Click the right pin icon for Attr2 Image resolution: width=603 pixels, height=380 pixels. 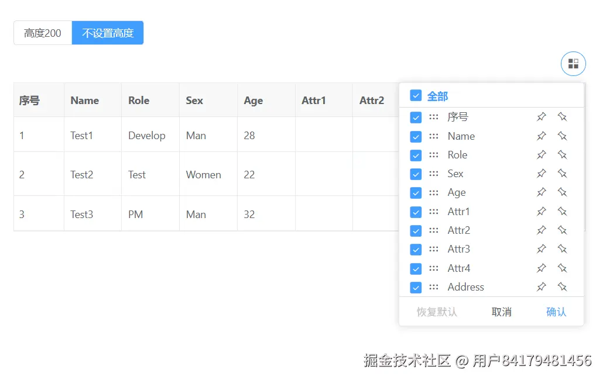click(562, 230)
